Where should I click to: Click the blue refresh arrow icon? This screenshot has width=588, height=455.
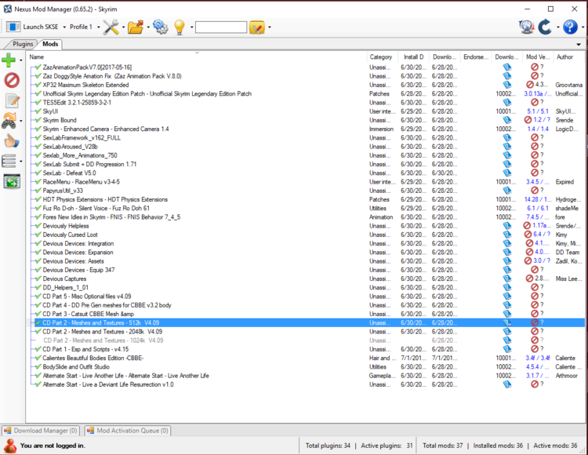(545, 27)
